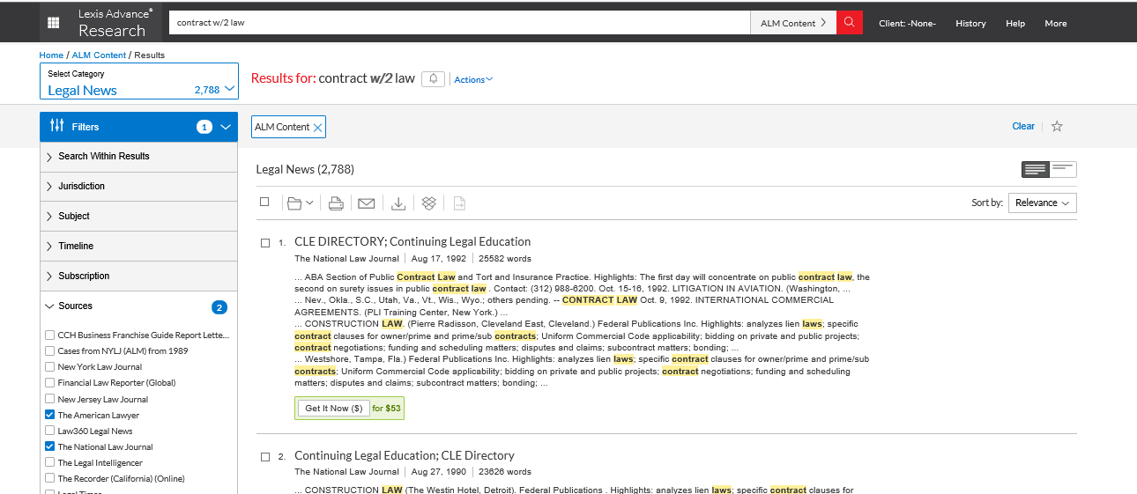1137x494 pixels.
Task: Click the search box containing contract w/2 law
Action: coord(459,23)
